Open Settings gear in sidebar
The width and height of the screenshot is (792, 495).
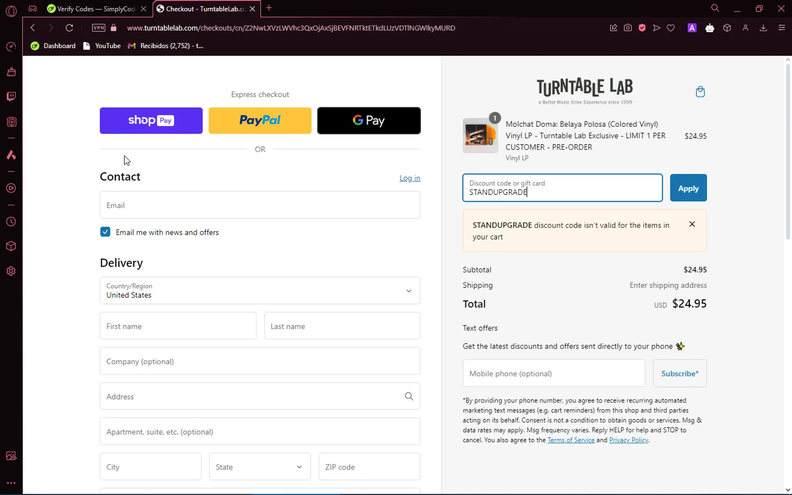point(11,271)
